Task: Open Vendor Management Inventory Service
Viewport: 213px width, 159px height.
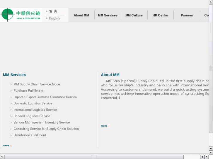Action: [x=42, y=122]
